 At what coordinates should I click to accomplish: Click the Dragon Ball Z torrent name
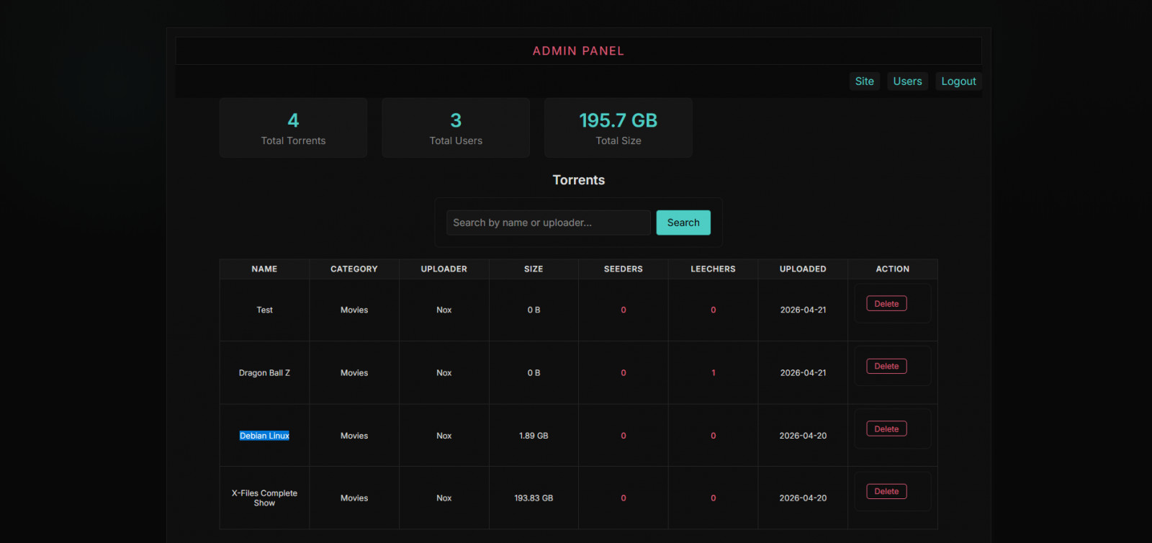click(x=264, y=373)
